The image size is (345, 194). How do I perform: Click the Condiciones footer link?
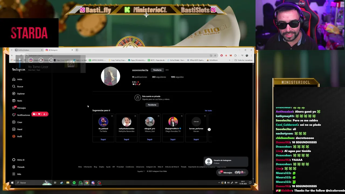tap(130, 167)
